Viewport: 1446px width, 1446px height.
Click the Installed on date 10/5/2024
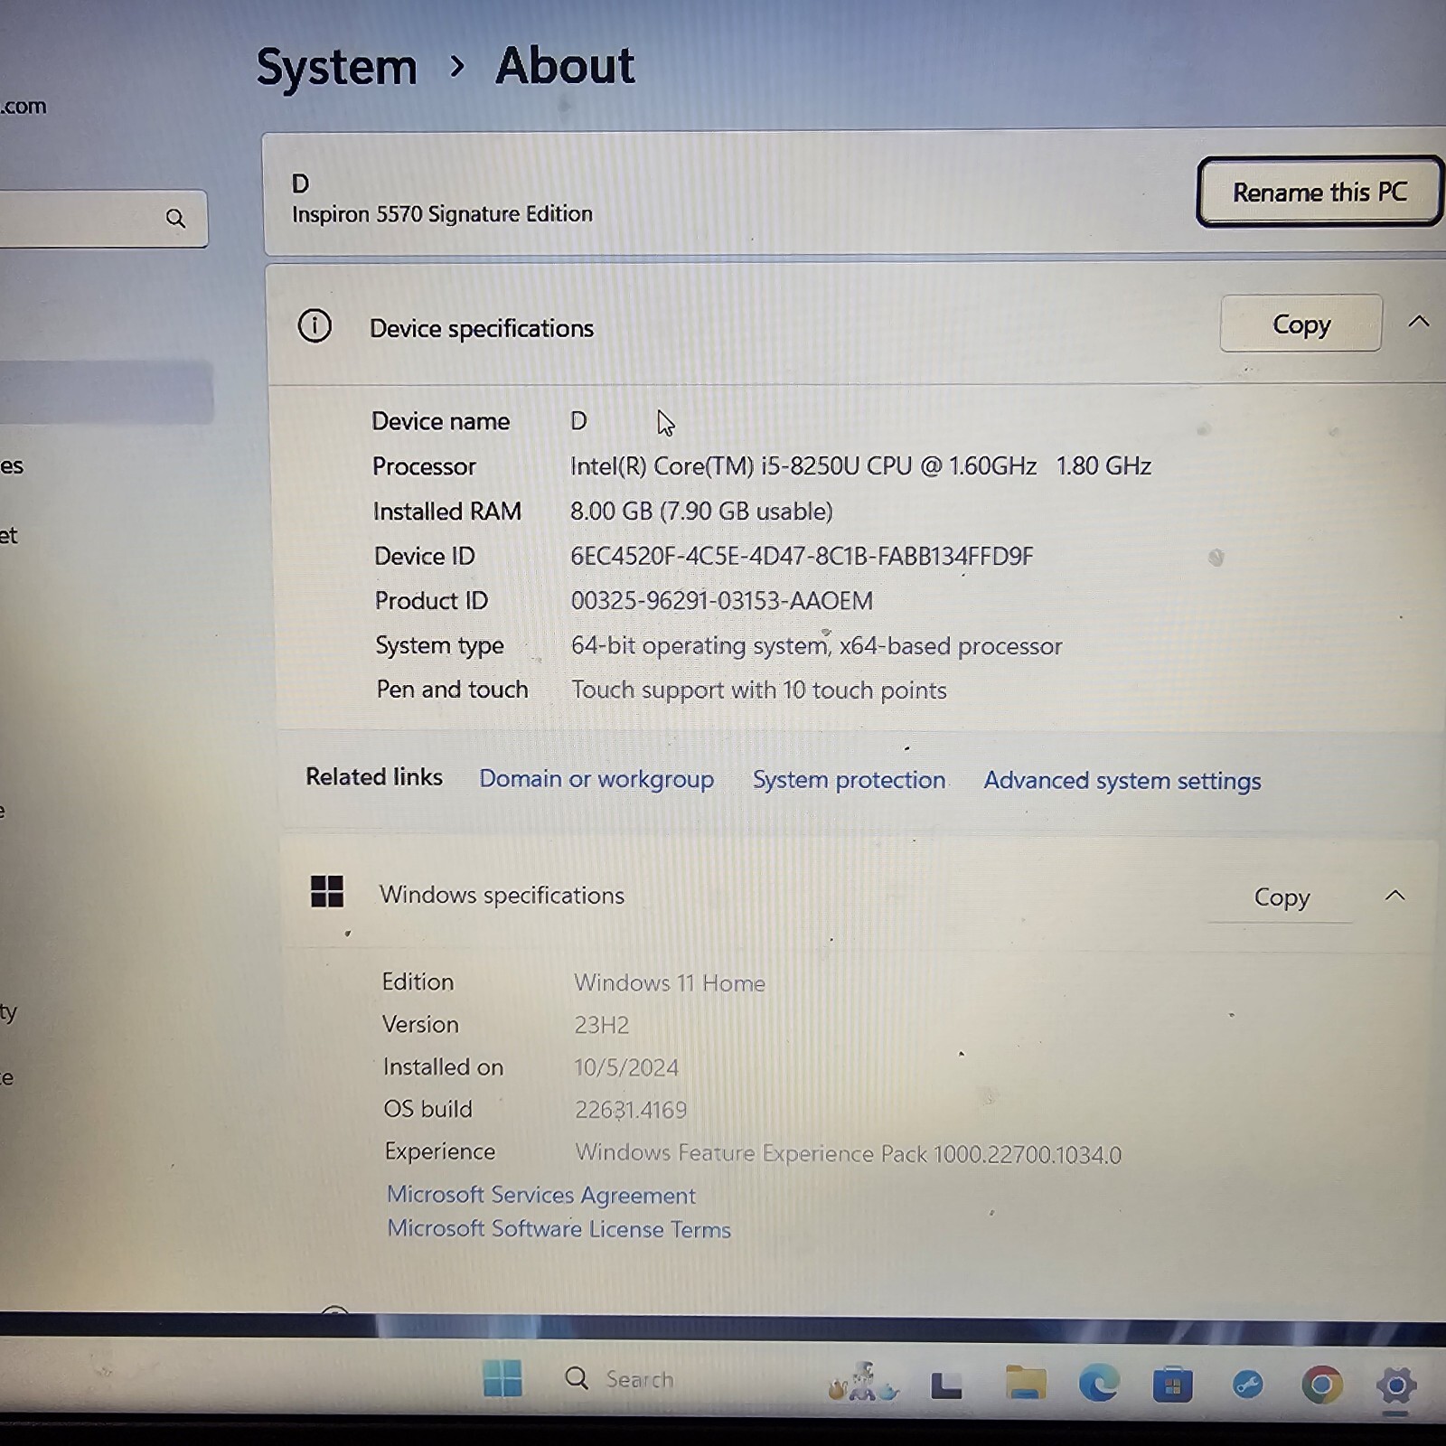click(x=626, y=1067)
